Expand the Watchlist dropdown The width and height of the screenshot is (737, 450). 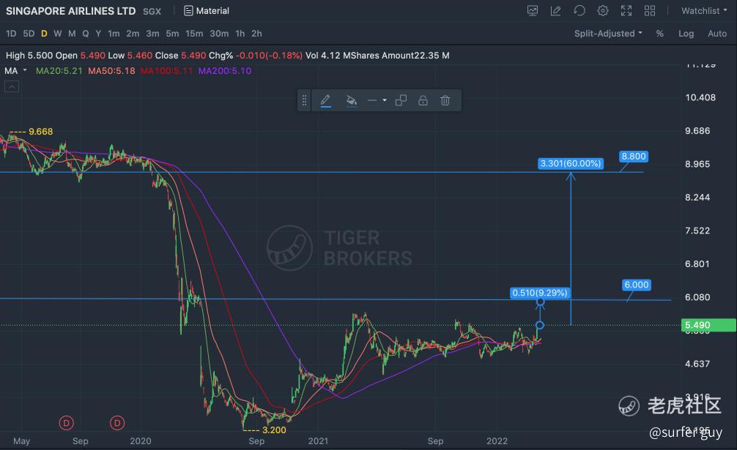703,11
